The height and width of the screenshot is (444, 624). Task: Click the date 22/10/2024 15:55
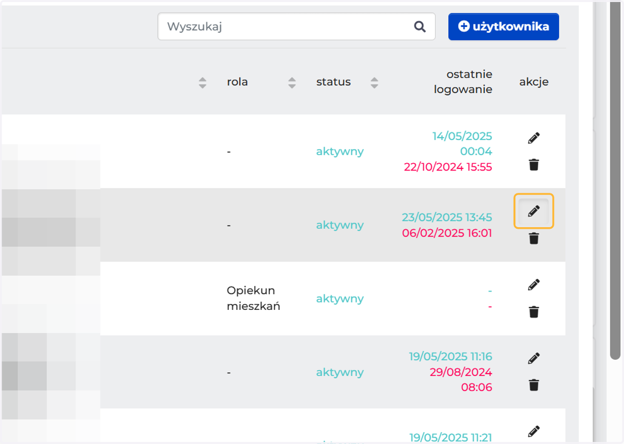pyautogui.click(x=448, y=167)
